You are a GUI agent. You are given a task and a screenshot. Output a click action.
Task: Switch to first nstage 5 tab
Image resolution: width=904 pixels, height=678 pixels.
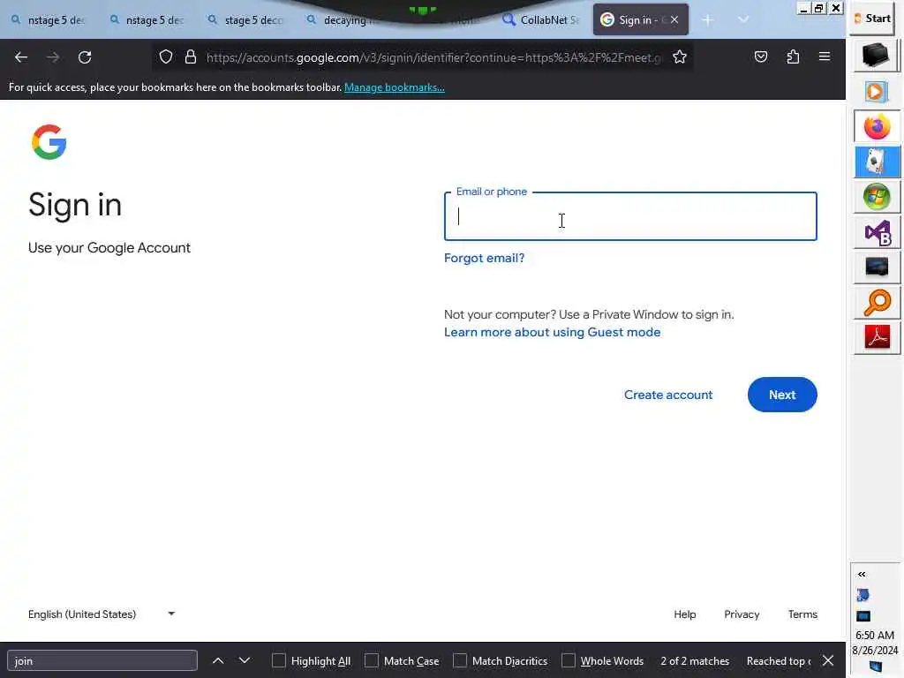click(x=49, y=20)
